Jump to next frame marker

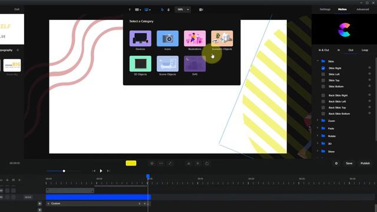108,171
